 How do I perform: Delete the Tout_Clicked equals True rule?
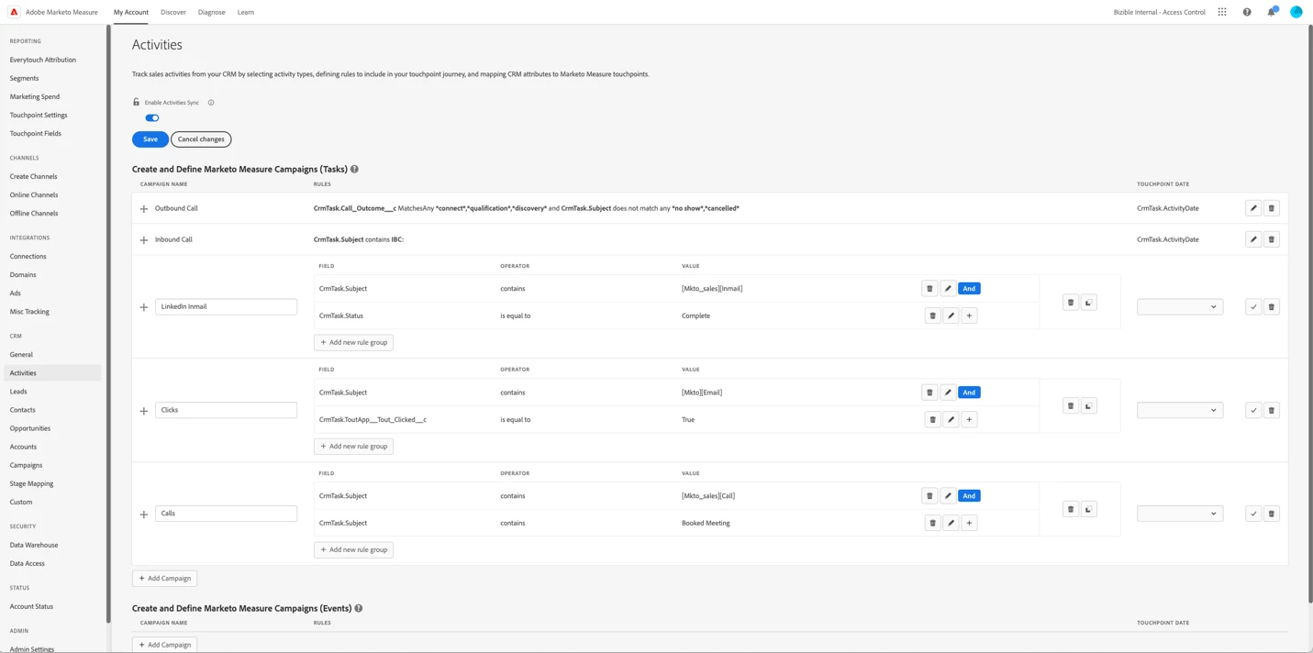tap(933, 420)
